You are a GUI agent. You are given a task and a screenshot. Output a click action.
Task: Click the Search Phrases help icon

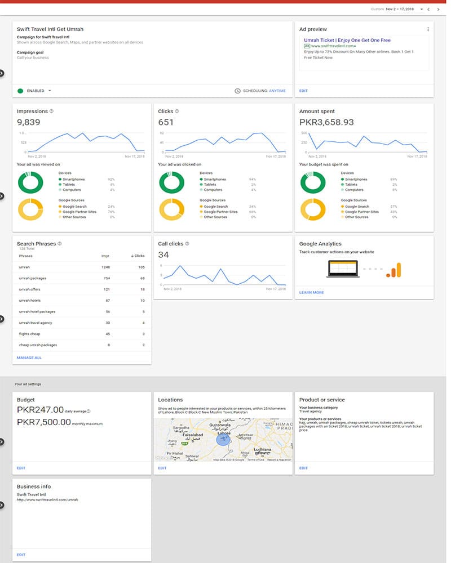click(x=60, y=243)
